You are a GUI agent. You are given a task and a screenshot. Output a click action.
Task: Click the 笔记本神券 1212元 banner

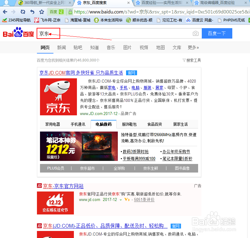coord(79,146)
